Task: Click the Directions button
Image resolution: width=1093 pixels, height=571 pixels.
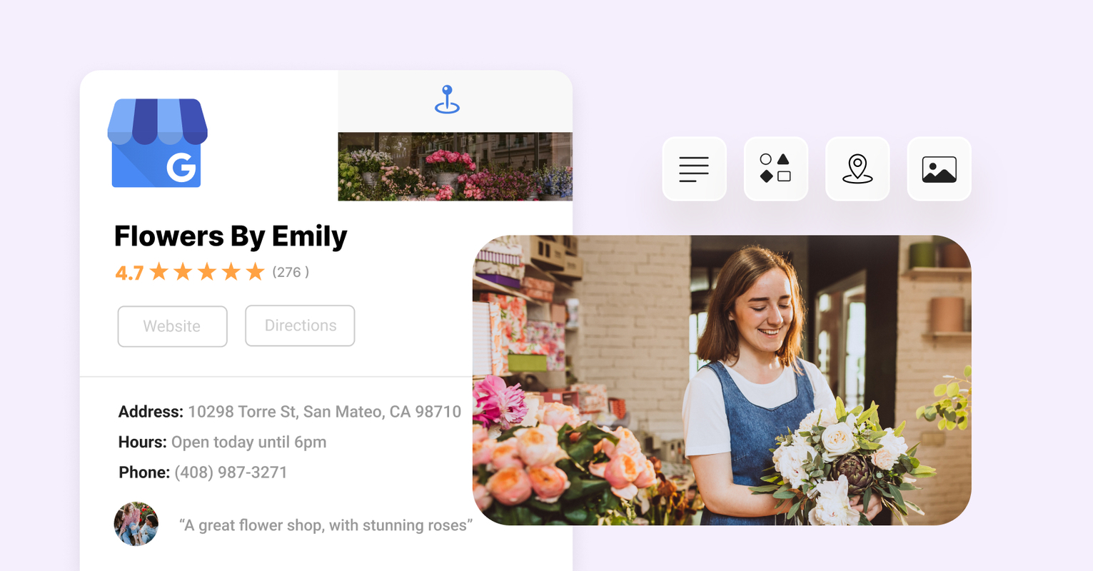Action: tap(300, 325)
